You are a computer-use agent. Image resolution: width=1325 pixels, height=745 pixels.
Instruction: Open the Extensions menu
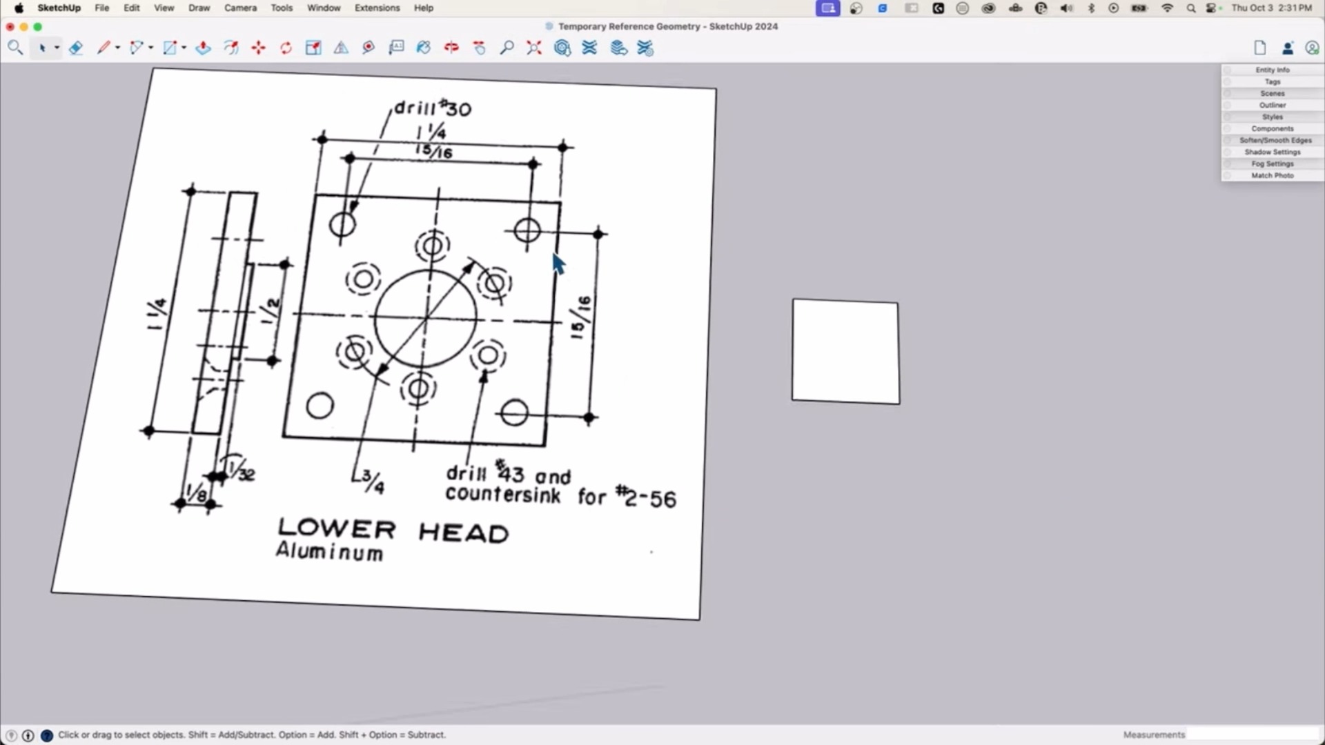tap(377, 8)
